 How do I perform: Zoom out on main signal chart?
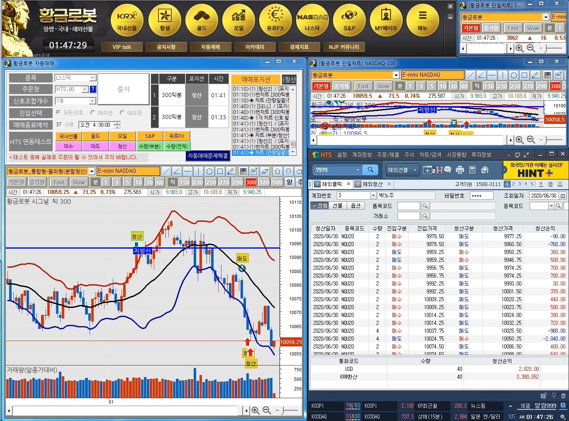pos(267,410)
